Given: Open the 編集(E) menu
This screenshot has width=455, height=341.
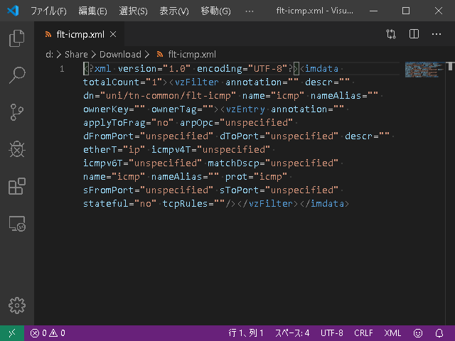Looking at the screenshot, I should (x=92, y=11).
